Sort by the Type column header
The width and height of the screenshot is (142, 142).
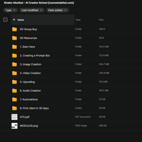click(x=78, y=20)
